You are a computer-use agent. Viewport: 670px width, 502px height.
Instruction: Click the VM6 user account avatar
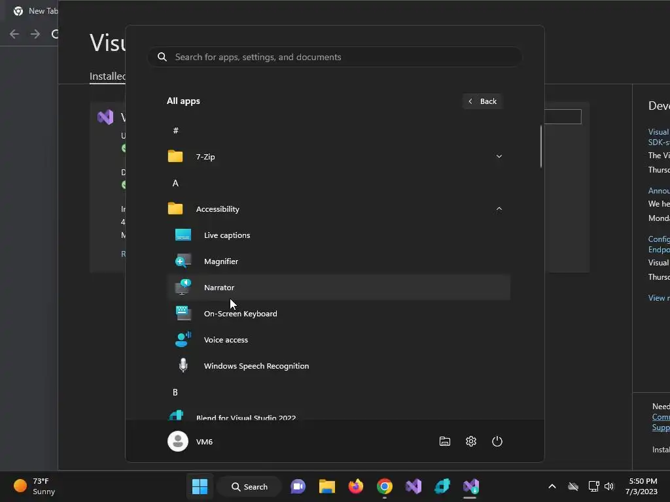pyautogui.click(x=178, y=441)
